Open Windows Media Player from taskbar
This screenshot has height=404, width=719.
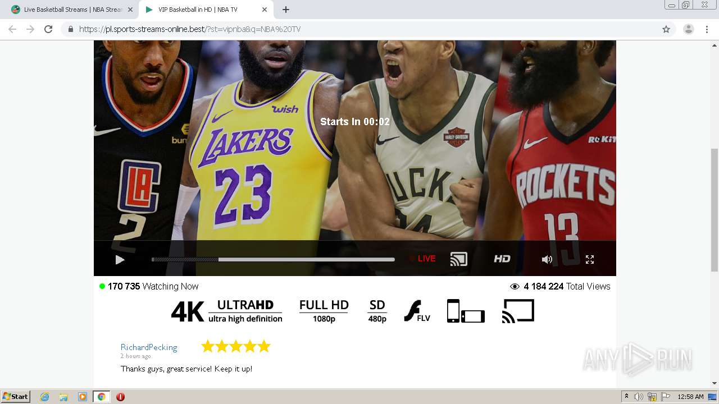click(x=83, y=397)
